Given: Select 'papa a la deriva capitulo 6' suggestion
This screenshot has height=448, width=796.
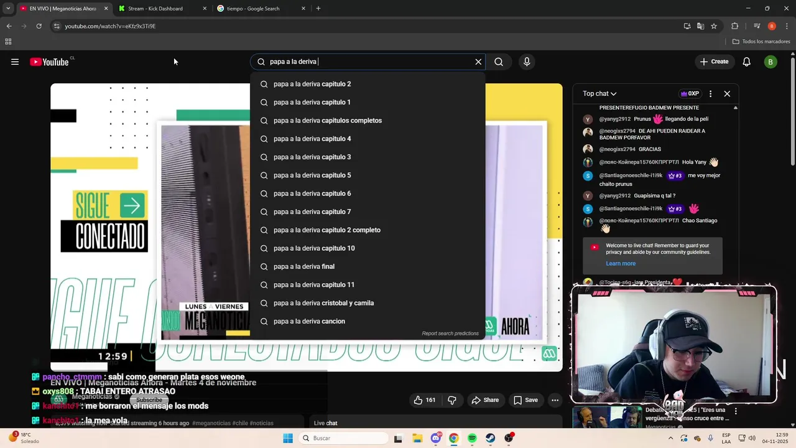Looking at the screenshot, I should pos(368,194).
